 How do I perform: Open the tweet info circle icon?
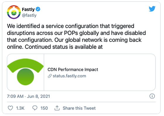[152, 96]
